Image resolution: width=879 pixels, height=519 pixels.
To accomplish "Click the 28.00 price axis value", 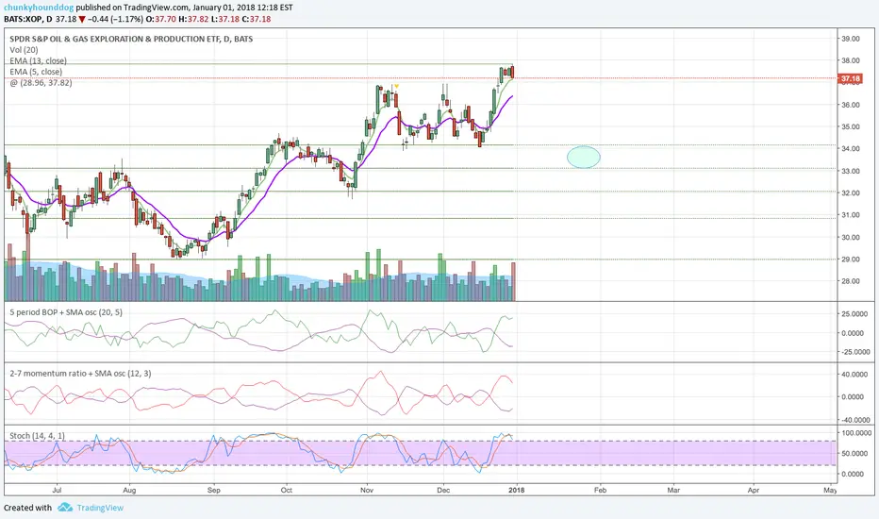I will pyautogui.click(x=851, y=281).
